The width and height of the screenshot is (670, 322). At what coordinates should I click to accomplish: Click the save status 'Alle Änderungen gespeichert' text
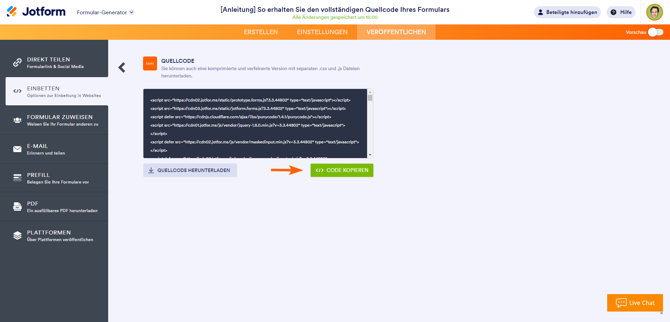pos(335,17)
